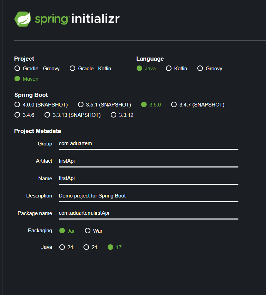Focus the Name input field
Image resolution: width=266 pixels, height=295 pixels.
point(149,179)
